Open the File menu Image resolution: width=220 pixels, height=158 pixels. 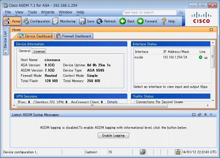(8, 12)
